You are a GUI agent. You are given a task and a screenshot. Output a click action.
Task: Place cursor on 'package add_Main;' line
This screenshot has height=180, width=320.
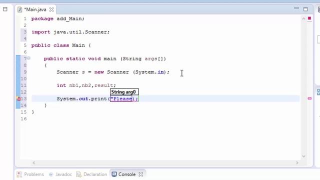[58, 19]
